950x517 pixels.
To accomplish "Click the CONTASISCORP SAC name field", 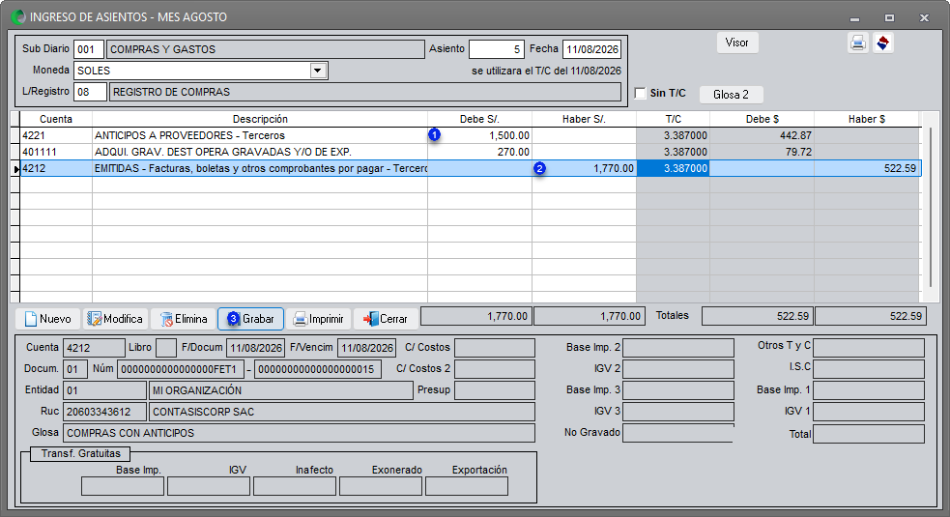I will 342,412.
